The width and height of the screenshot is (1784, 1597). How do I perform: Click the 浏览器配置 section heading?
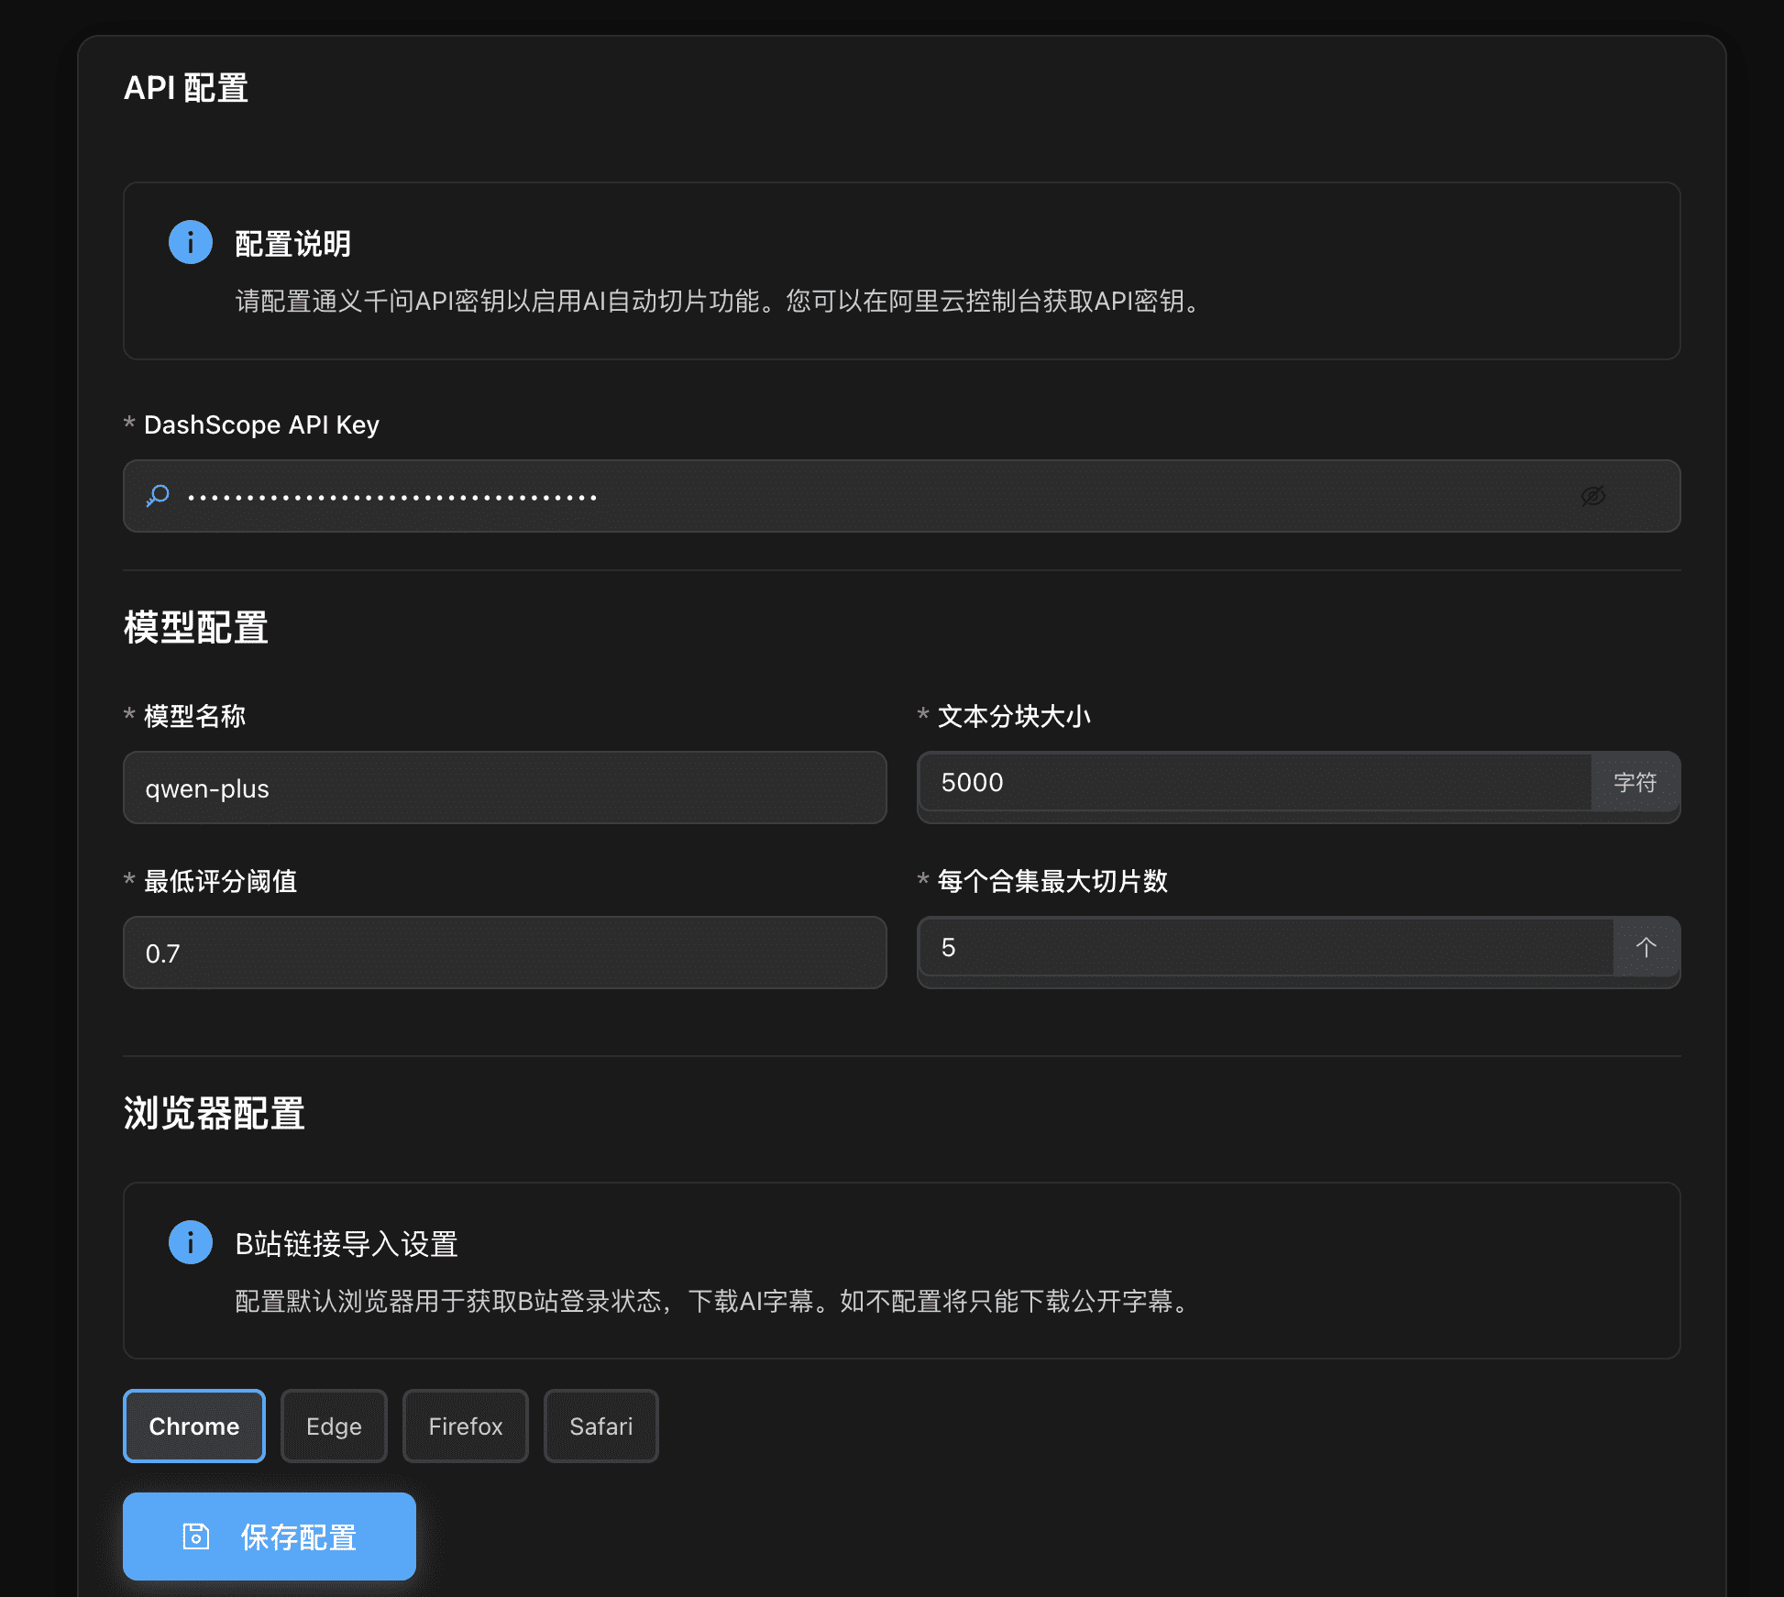pyautogui.click(x=215, y=1114)
